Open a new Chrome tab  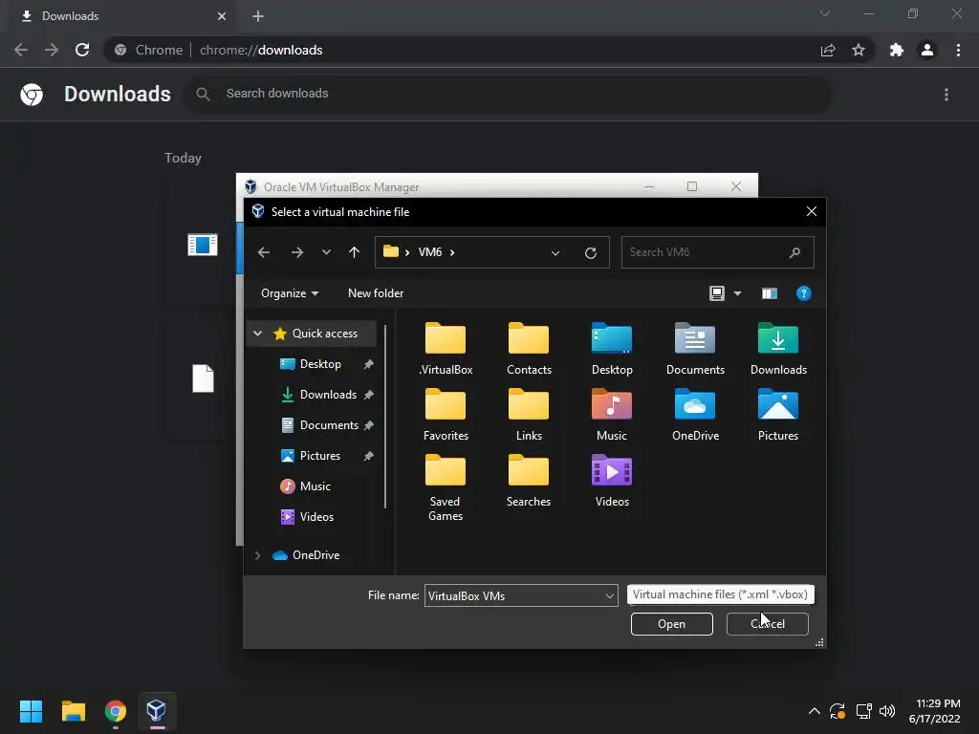[x=258, y=16]
